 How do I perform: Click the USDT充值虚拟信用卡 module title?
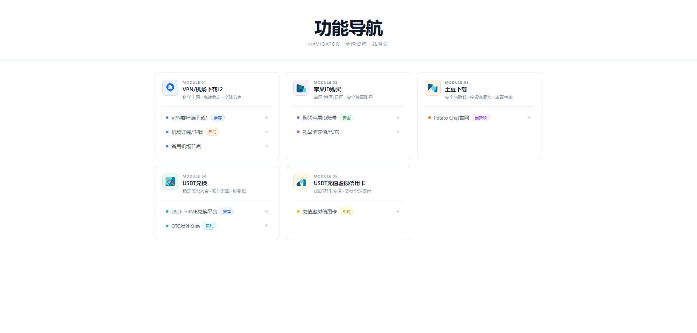[339, 183]
